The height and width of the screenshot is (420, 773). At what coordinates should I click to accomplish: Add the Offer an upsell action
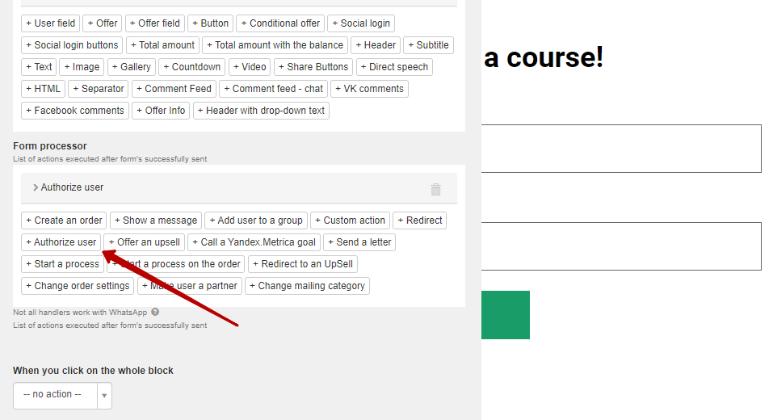pos(145,242)
